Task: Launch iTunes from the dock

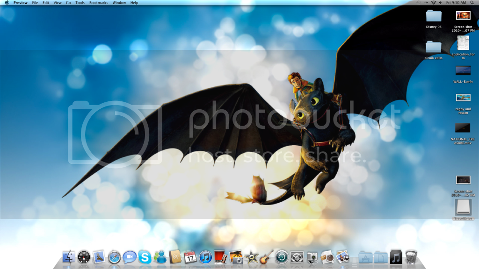Action: point(205,257)
